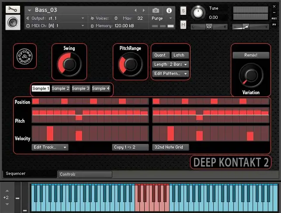Image resolution: width=281 pixels, height=213 pixels.
Task: Click the Tune value 0.00
Action: 213,18
